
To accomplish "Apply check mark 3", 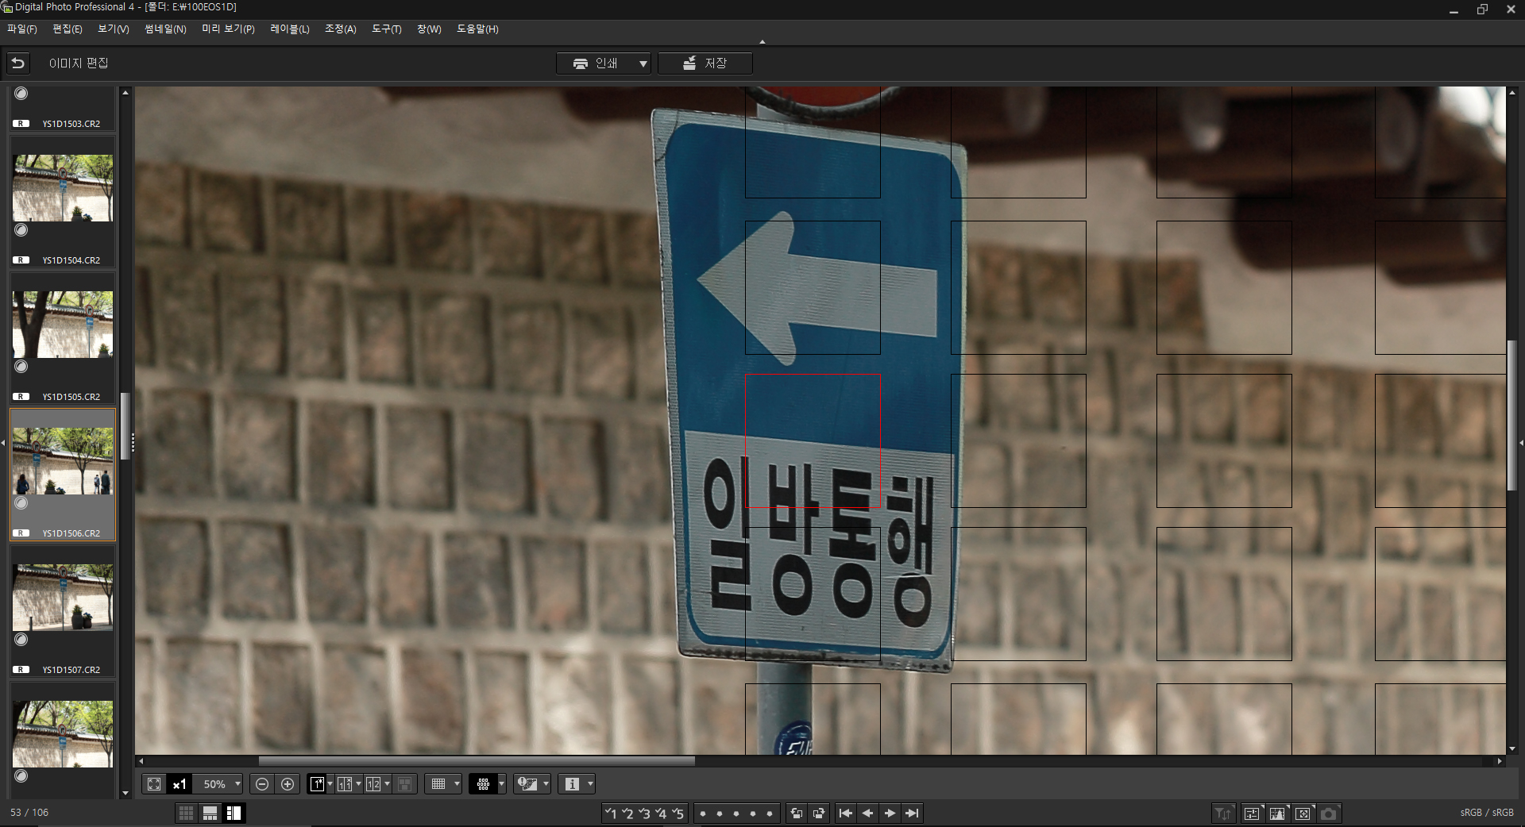I will pos(644,813).
